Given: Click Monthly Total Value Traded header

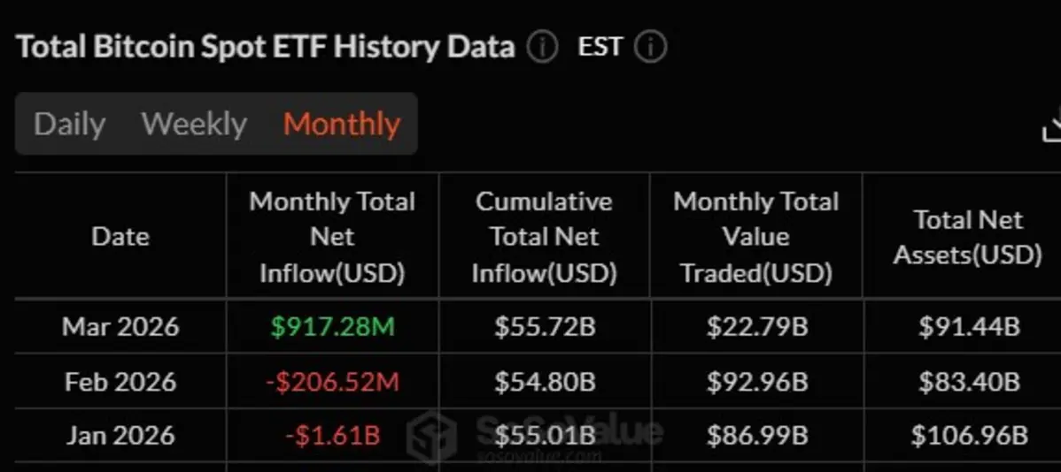Looking at the screenshot, I should tap(755, 237).
